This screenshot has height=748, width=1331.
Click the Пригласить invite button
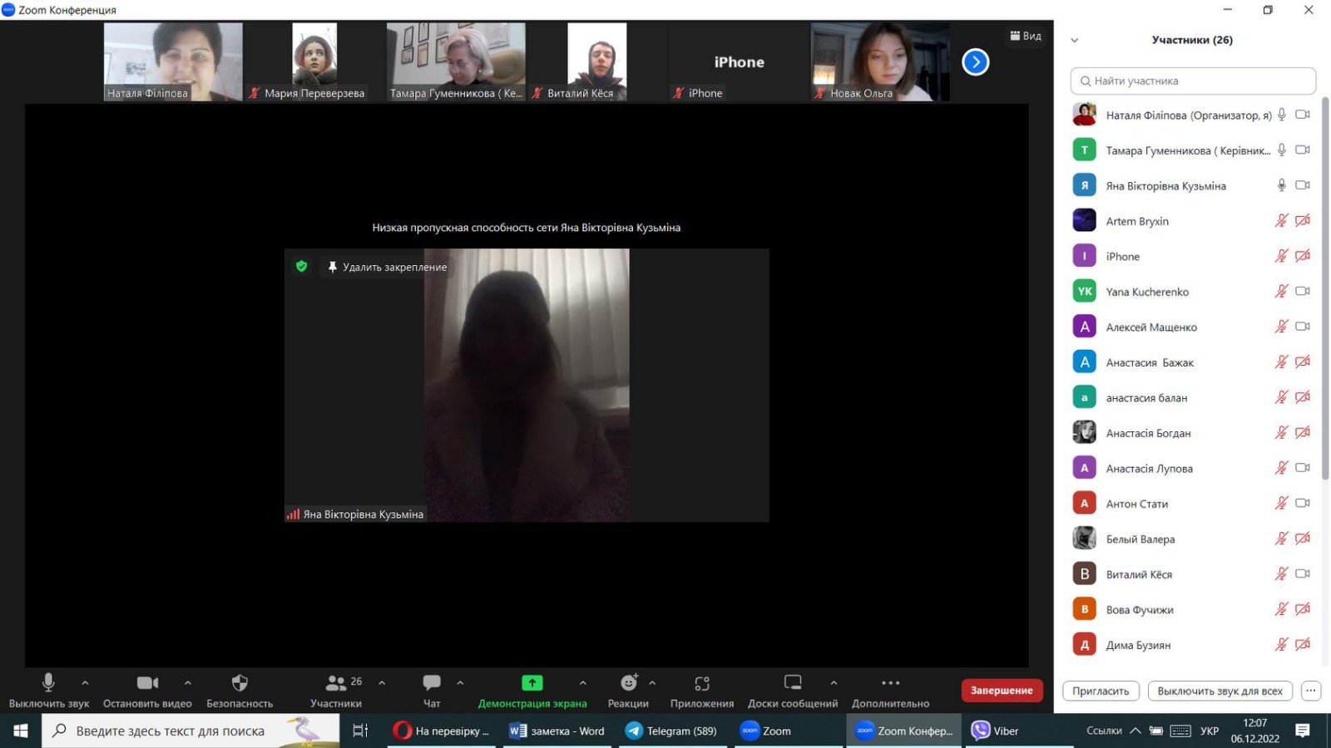(1101, 691)
